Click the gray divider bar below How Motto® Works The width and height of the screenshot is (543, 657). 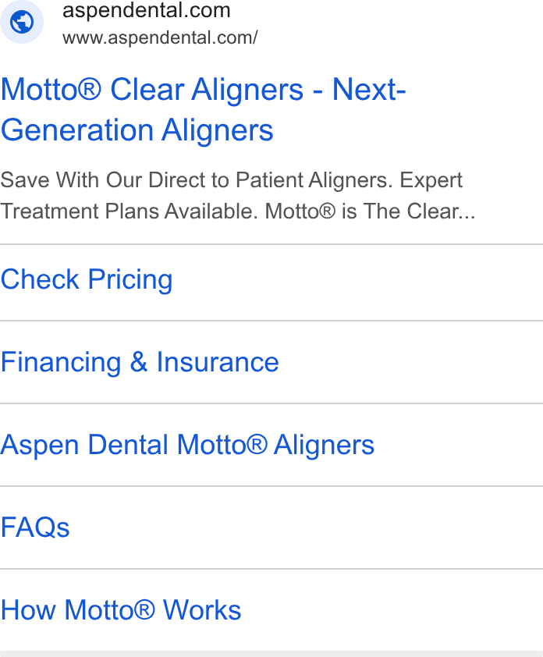271,654
